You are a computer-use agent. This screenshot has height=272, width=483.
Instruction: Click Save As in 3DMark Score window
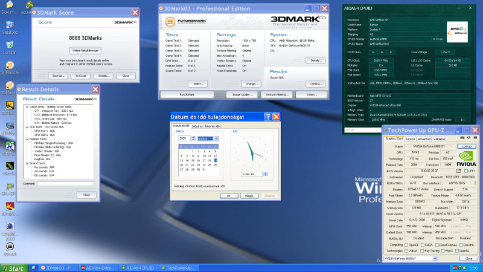[x=58, y=76]
